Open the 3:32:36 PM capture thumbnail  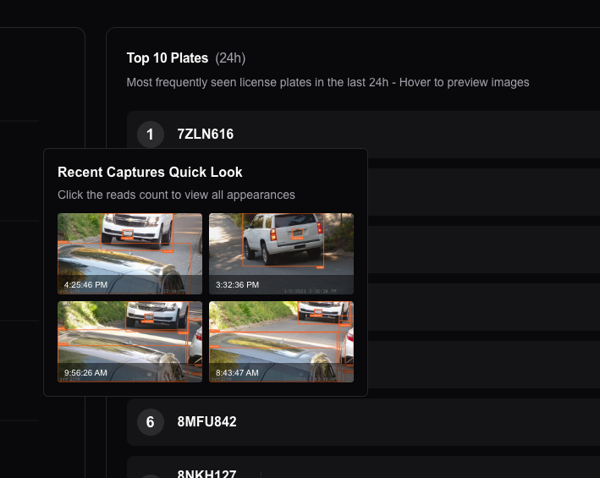click(281, 253)
